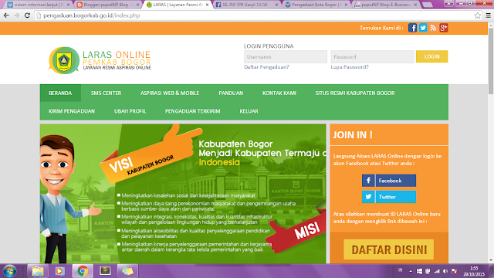Open KIRIM PENGADUAN menu item

(x=72, y=111)
